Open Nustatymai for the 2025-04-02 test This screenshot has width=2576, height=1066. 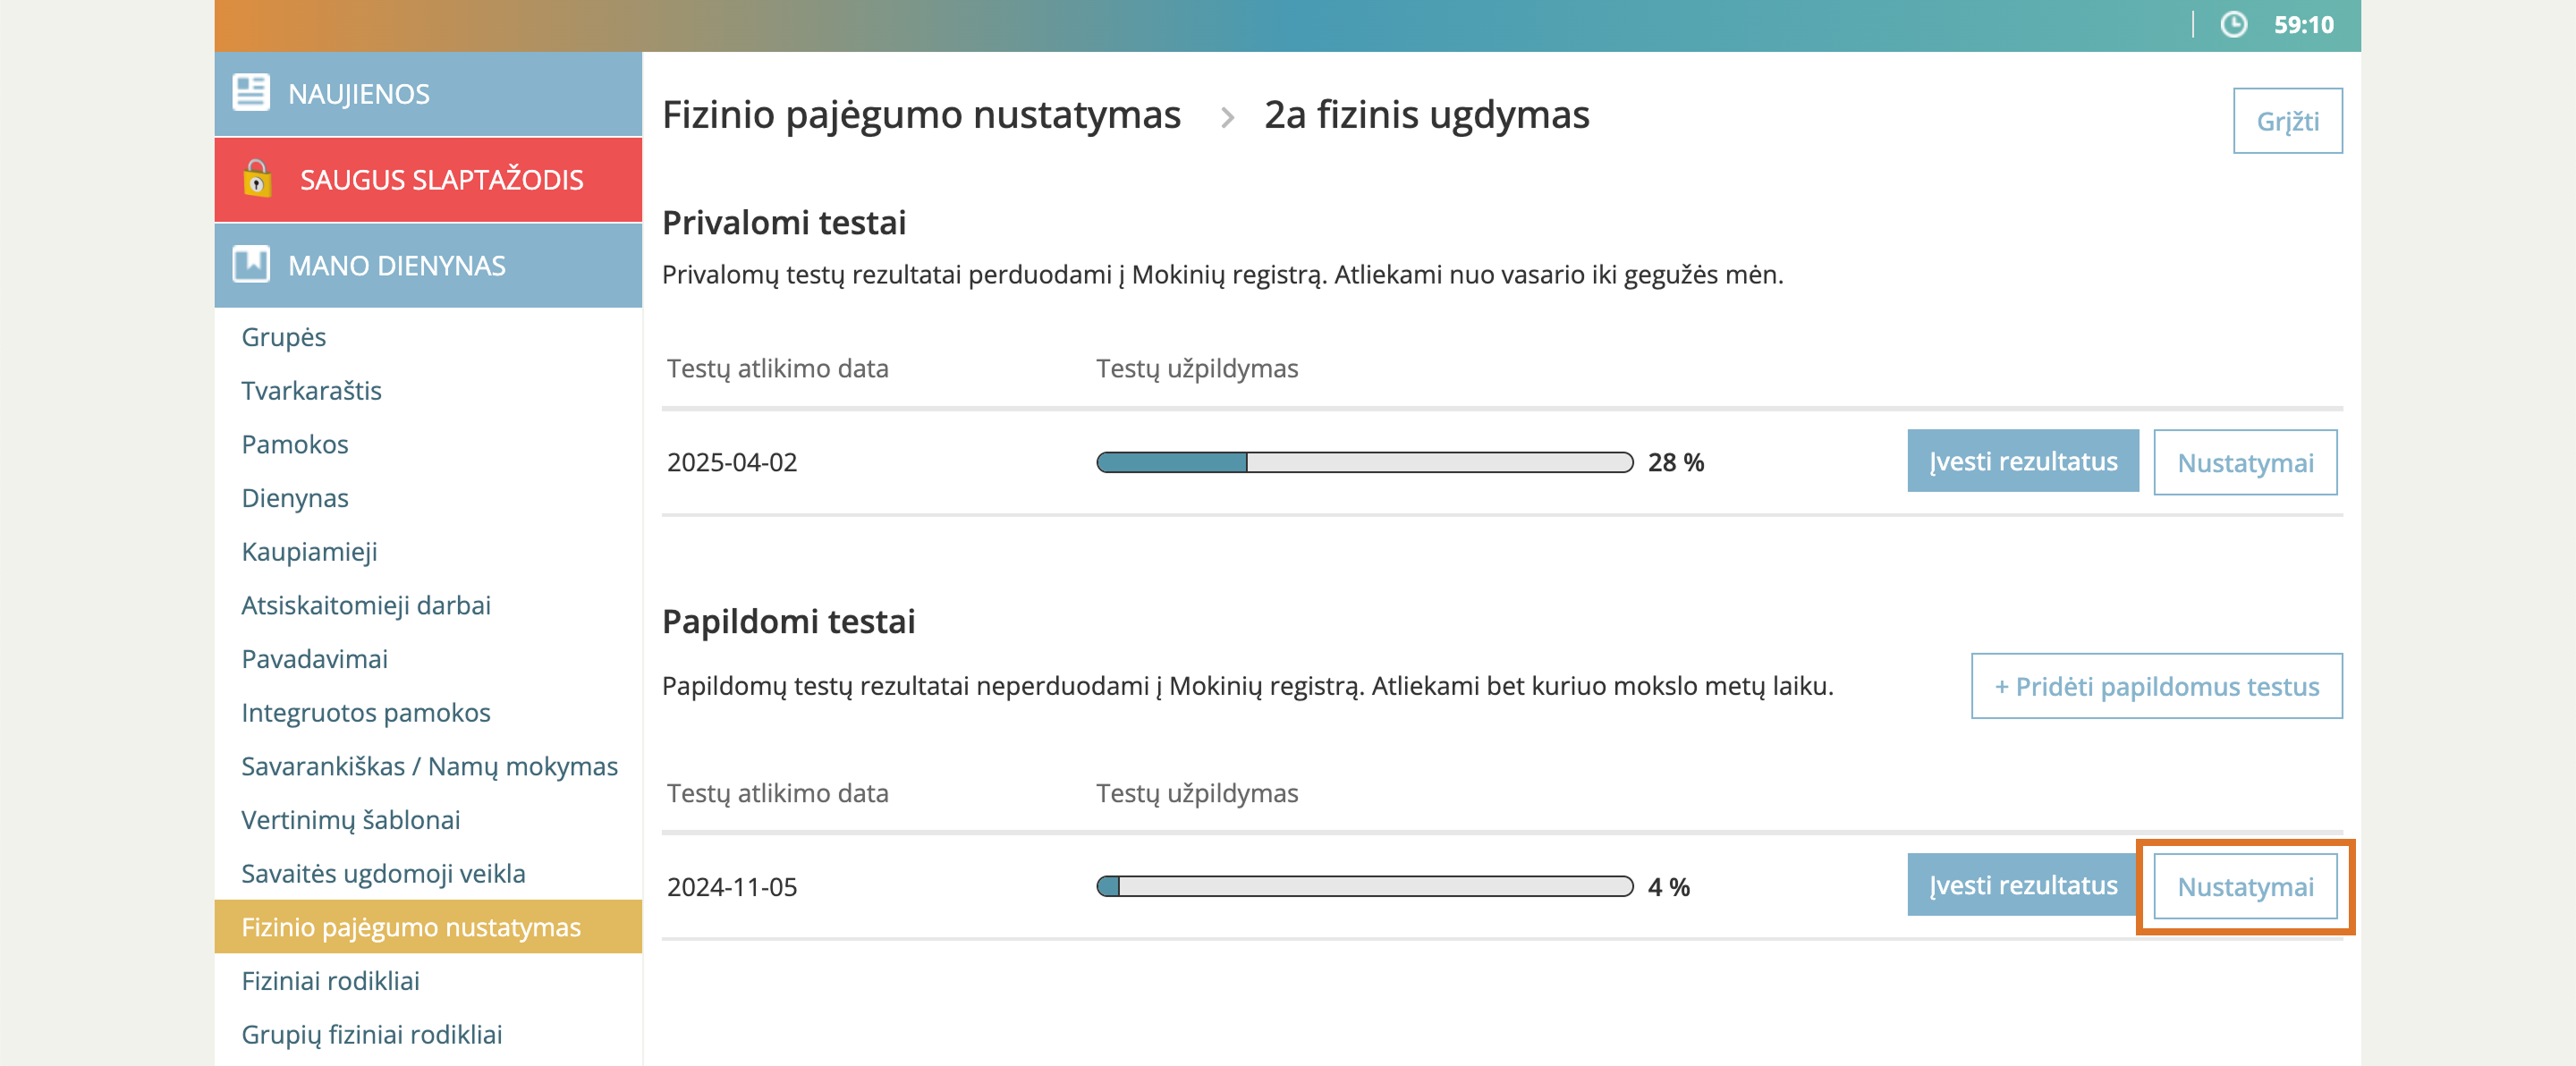pyautogui.click(x=2244, y=462)
